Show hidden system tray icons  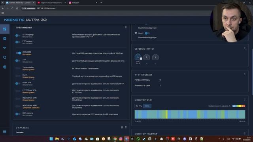tap(219, 139)
